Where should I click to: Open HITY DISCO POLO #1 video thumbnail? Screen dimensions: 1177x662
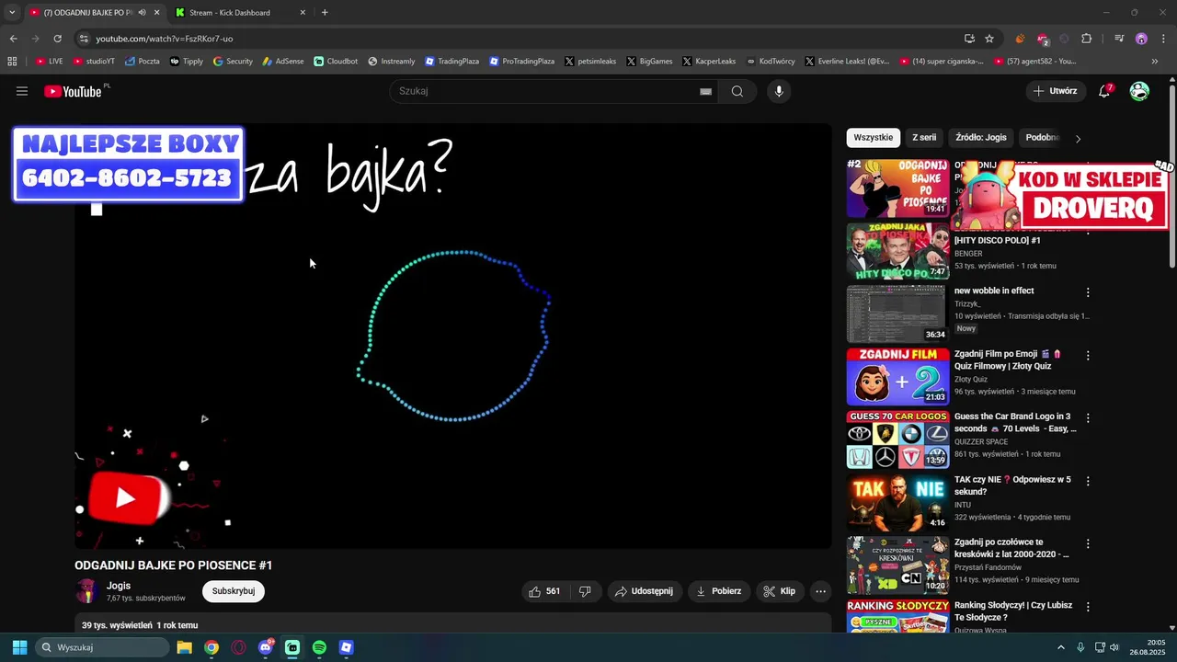[897, 251]
